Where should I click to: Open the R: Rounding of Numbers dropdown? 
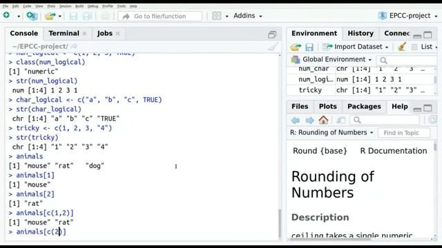pos(331,132)
